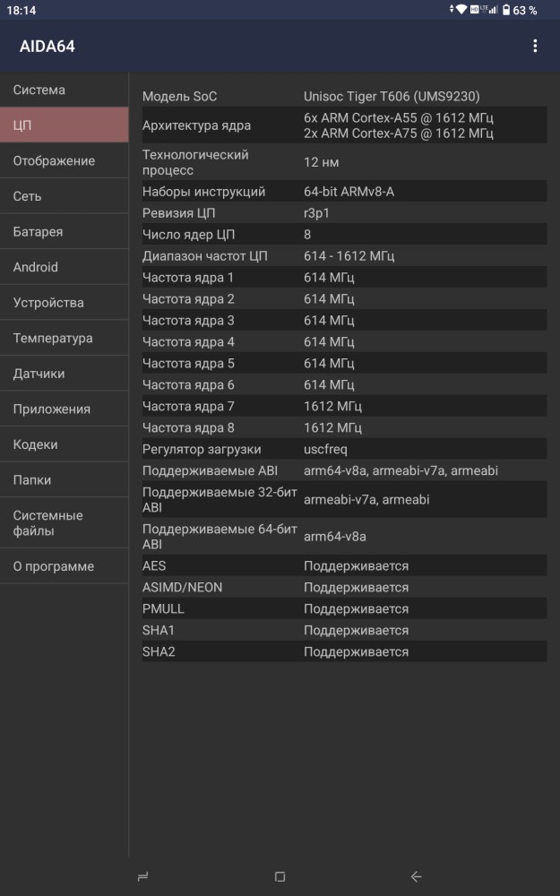Viewport: 560px width, 896px height.
Task: Open the Сеть section
Action: (65, 196)
